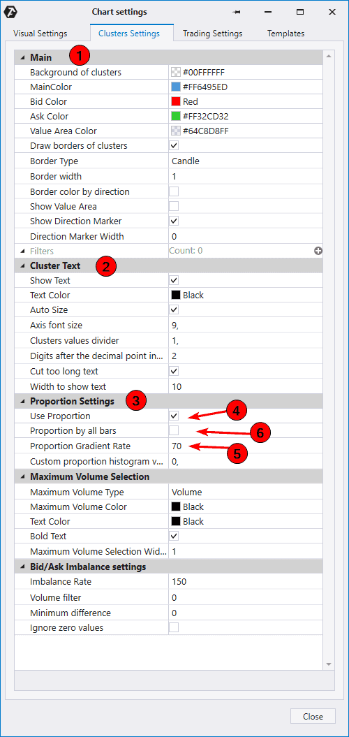Open the Border Type Candle dropdown
This screenshot has height=737, width=349.
tap(245, 161)
